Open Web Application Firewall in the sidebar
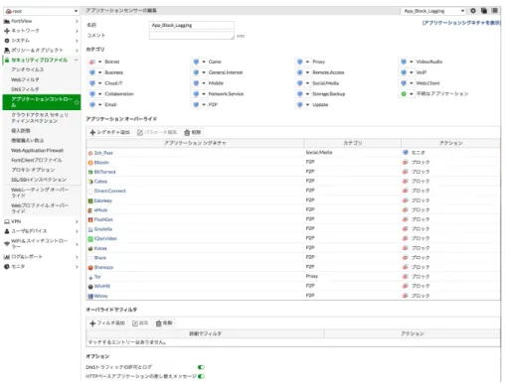The height and width of the screenshot is (387, 505). (37, 151)
